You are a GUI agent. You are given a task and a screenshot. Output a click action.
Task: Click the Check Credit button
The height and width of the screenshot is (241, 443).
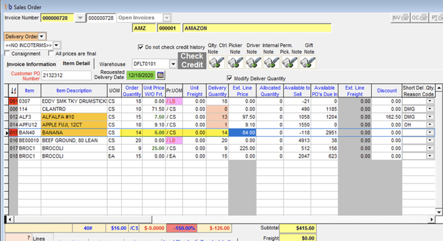coord(192,60)
